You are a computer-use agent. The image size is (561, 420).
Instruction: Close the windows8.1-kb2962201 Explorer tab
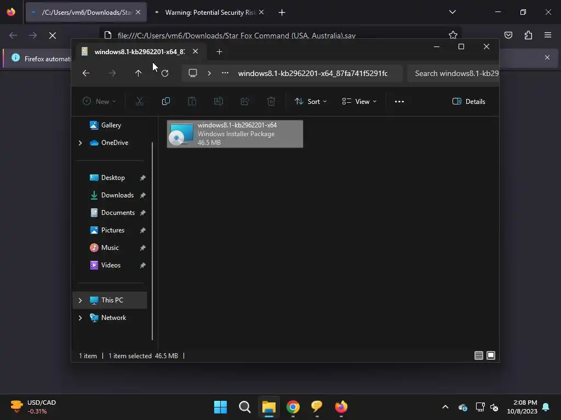tap(196, 51)
